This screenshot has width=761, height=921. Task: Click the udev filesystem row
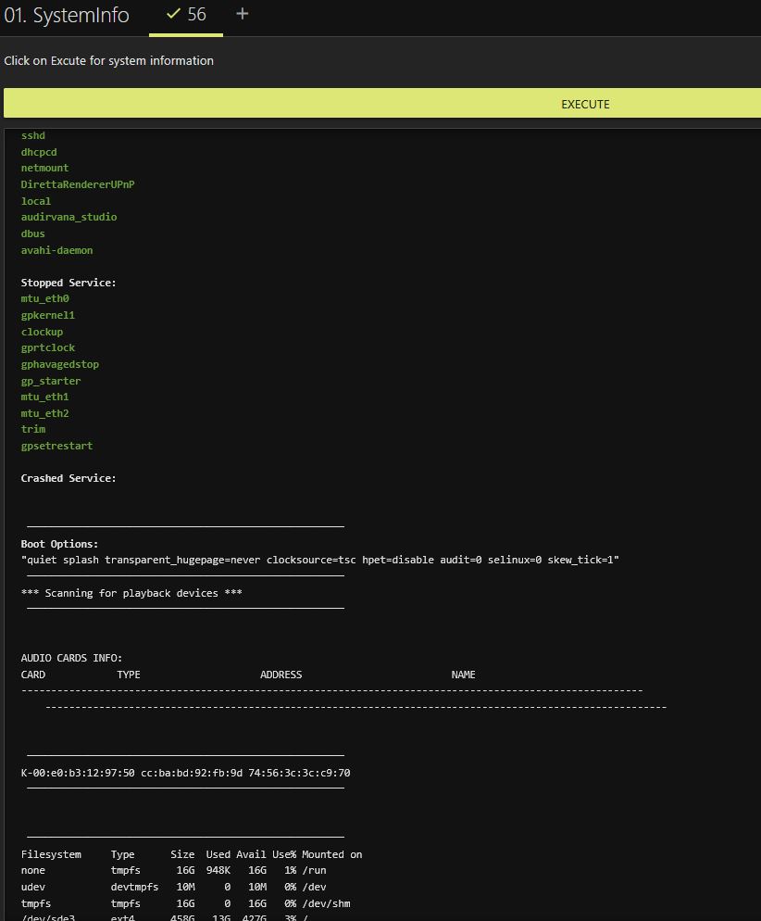[174, 887]
